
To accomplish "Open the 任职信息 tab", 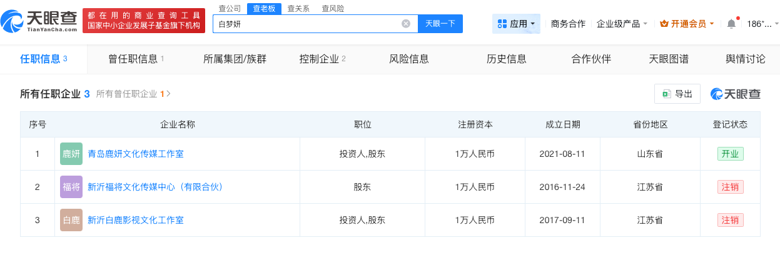I will point(44,59).
